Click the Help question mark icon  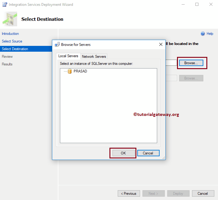click(x=203, y=34)
